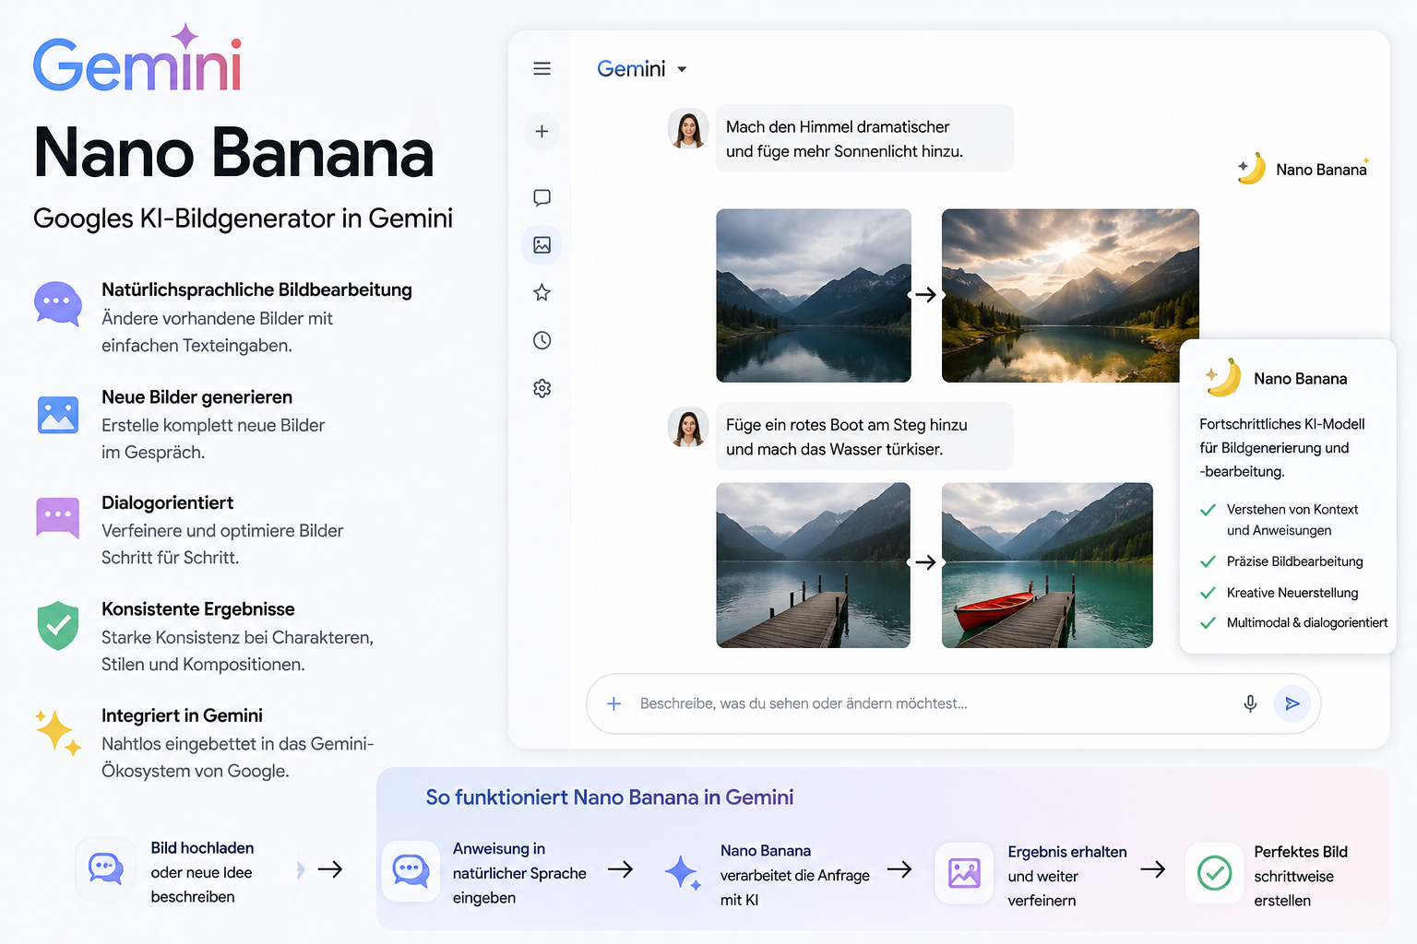Screen dimensions: 1417x944
Task: Open favorites with the star sidebar icon
Action: pyautogui.click(x=542, y=293)
